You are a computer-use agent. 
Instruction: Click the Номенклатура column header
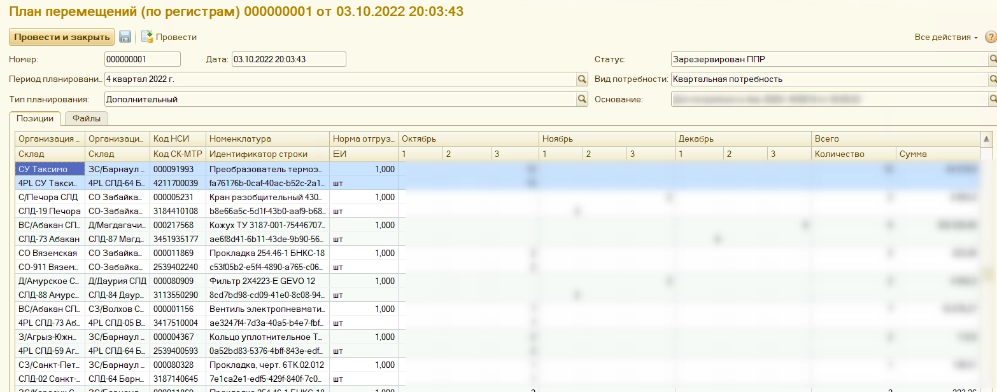267,139
